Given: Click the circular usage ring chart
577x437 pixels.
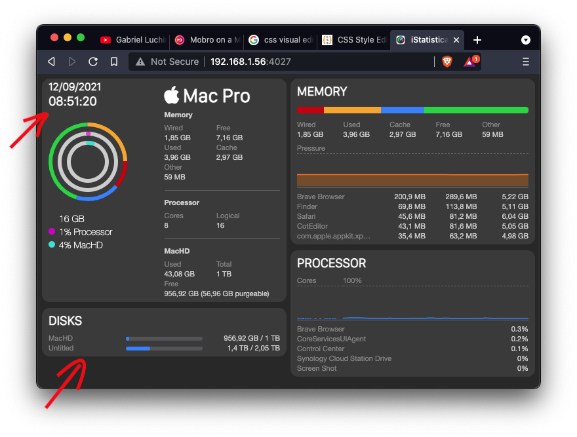Looking at the screenshot, I should 88,161.
